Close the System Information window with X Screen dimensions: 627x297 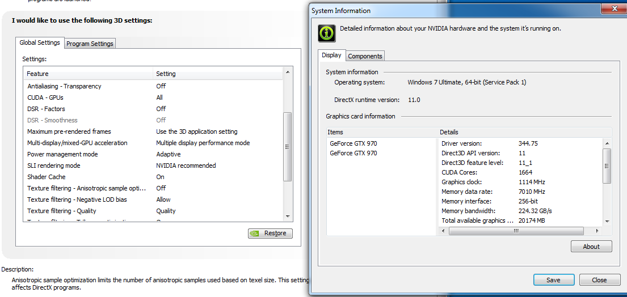[x=613, y=9]
